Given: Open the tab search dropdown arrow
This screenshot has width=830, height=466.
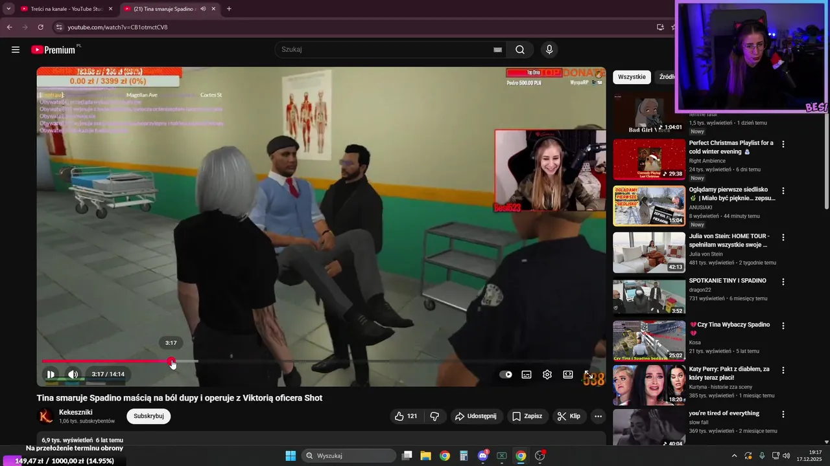Looking at the screenshot, I should click(8, 9).
